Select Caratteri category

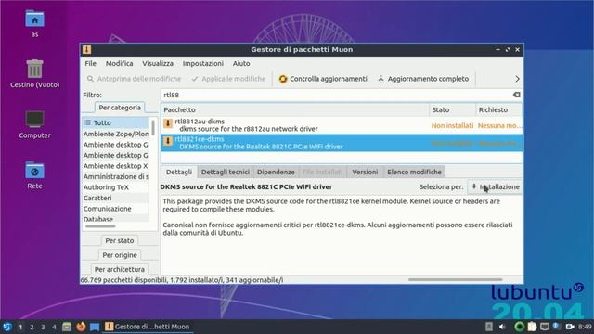(115, 198)
